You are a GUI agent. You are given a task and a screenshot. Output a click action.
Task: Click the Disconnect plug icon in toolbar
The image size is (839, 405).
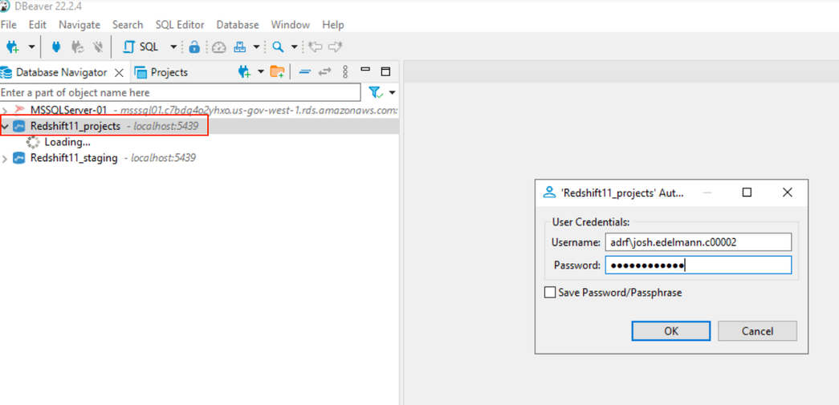pos(98,47)
